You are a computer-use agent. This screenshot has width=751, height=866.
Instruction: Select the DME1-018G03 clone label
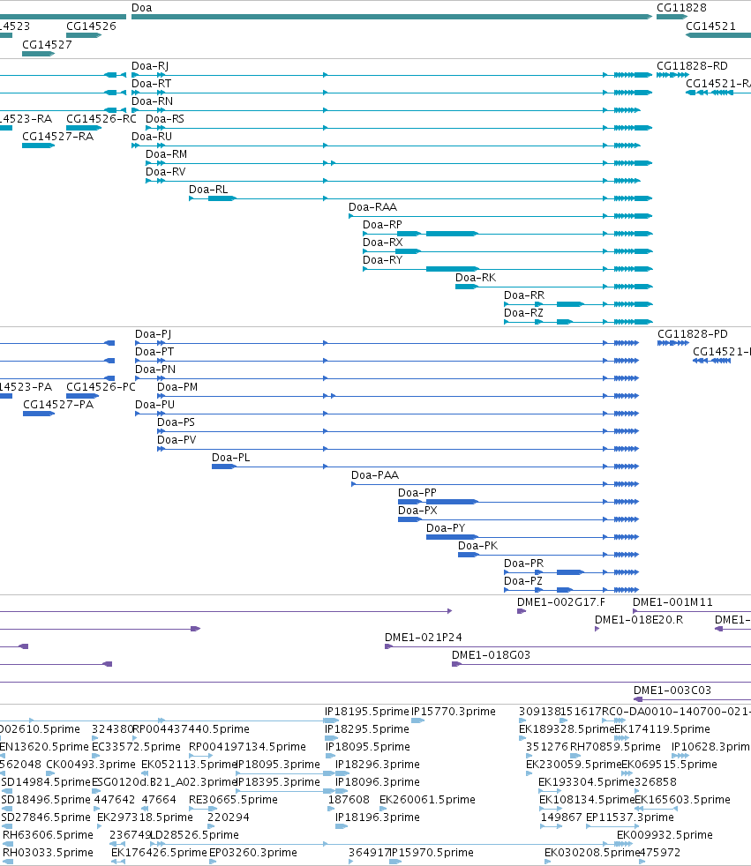pyautogui.click(x=491, y=655)
